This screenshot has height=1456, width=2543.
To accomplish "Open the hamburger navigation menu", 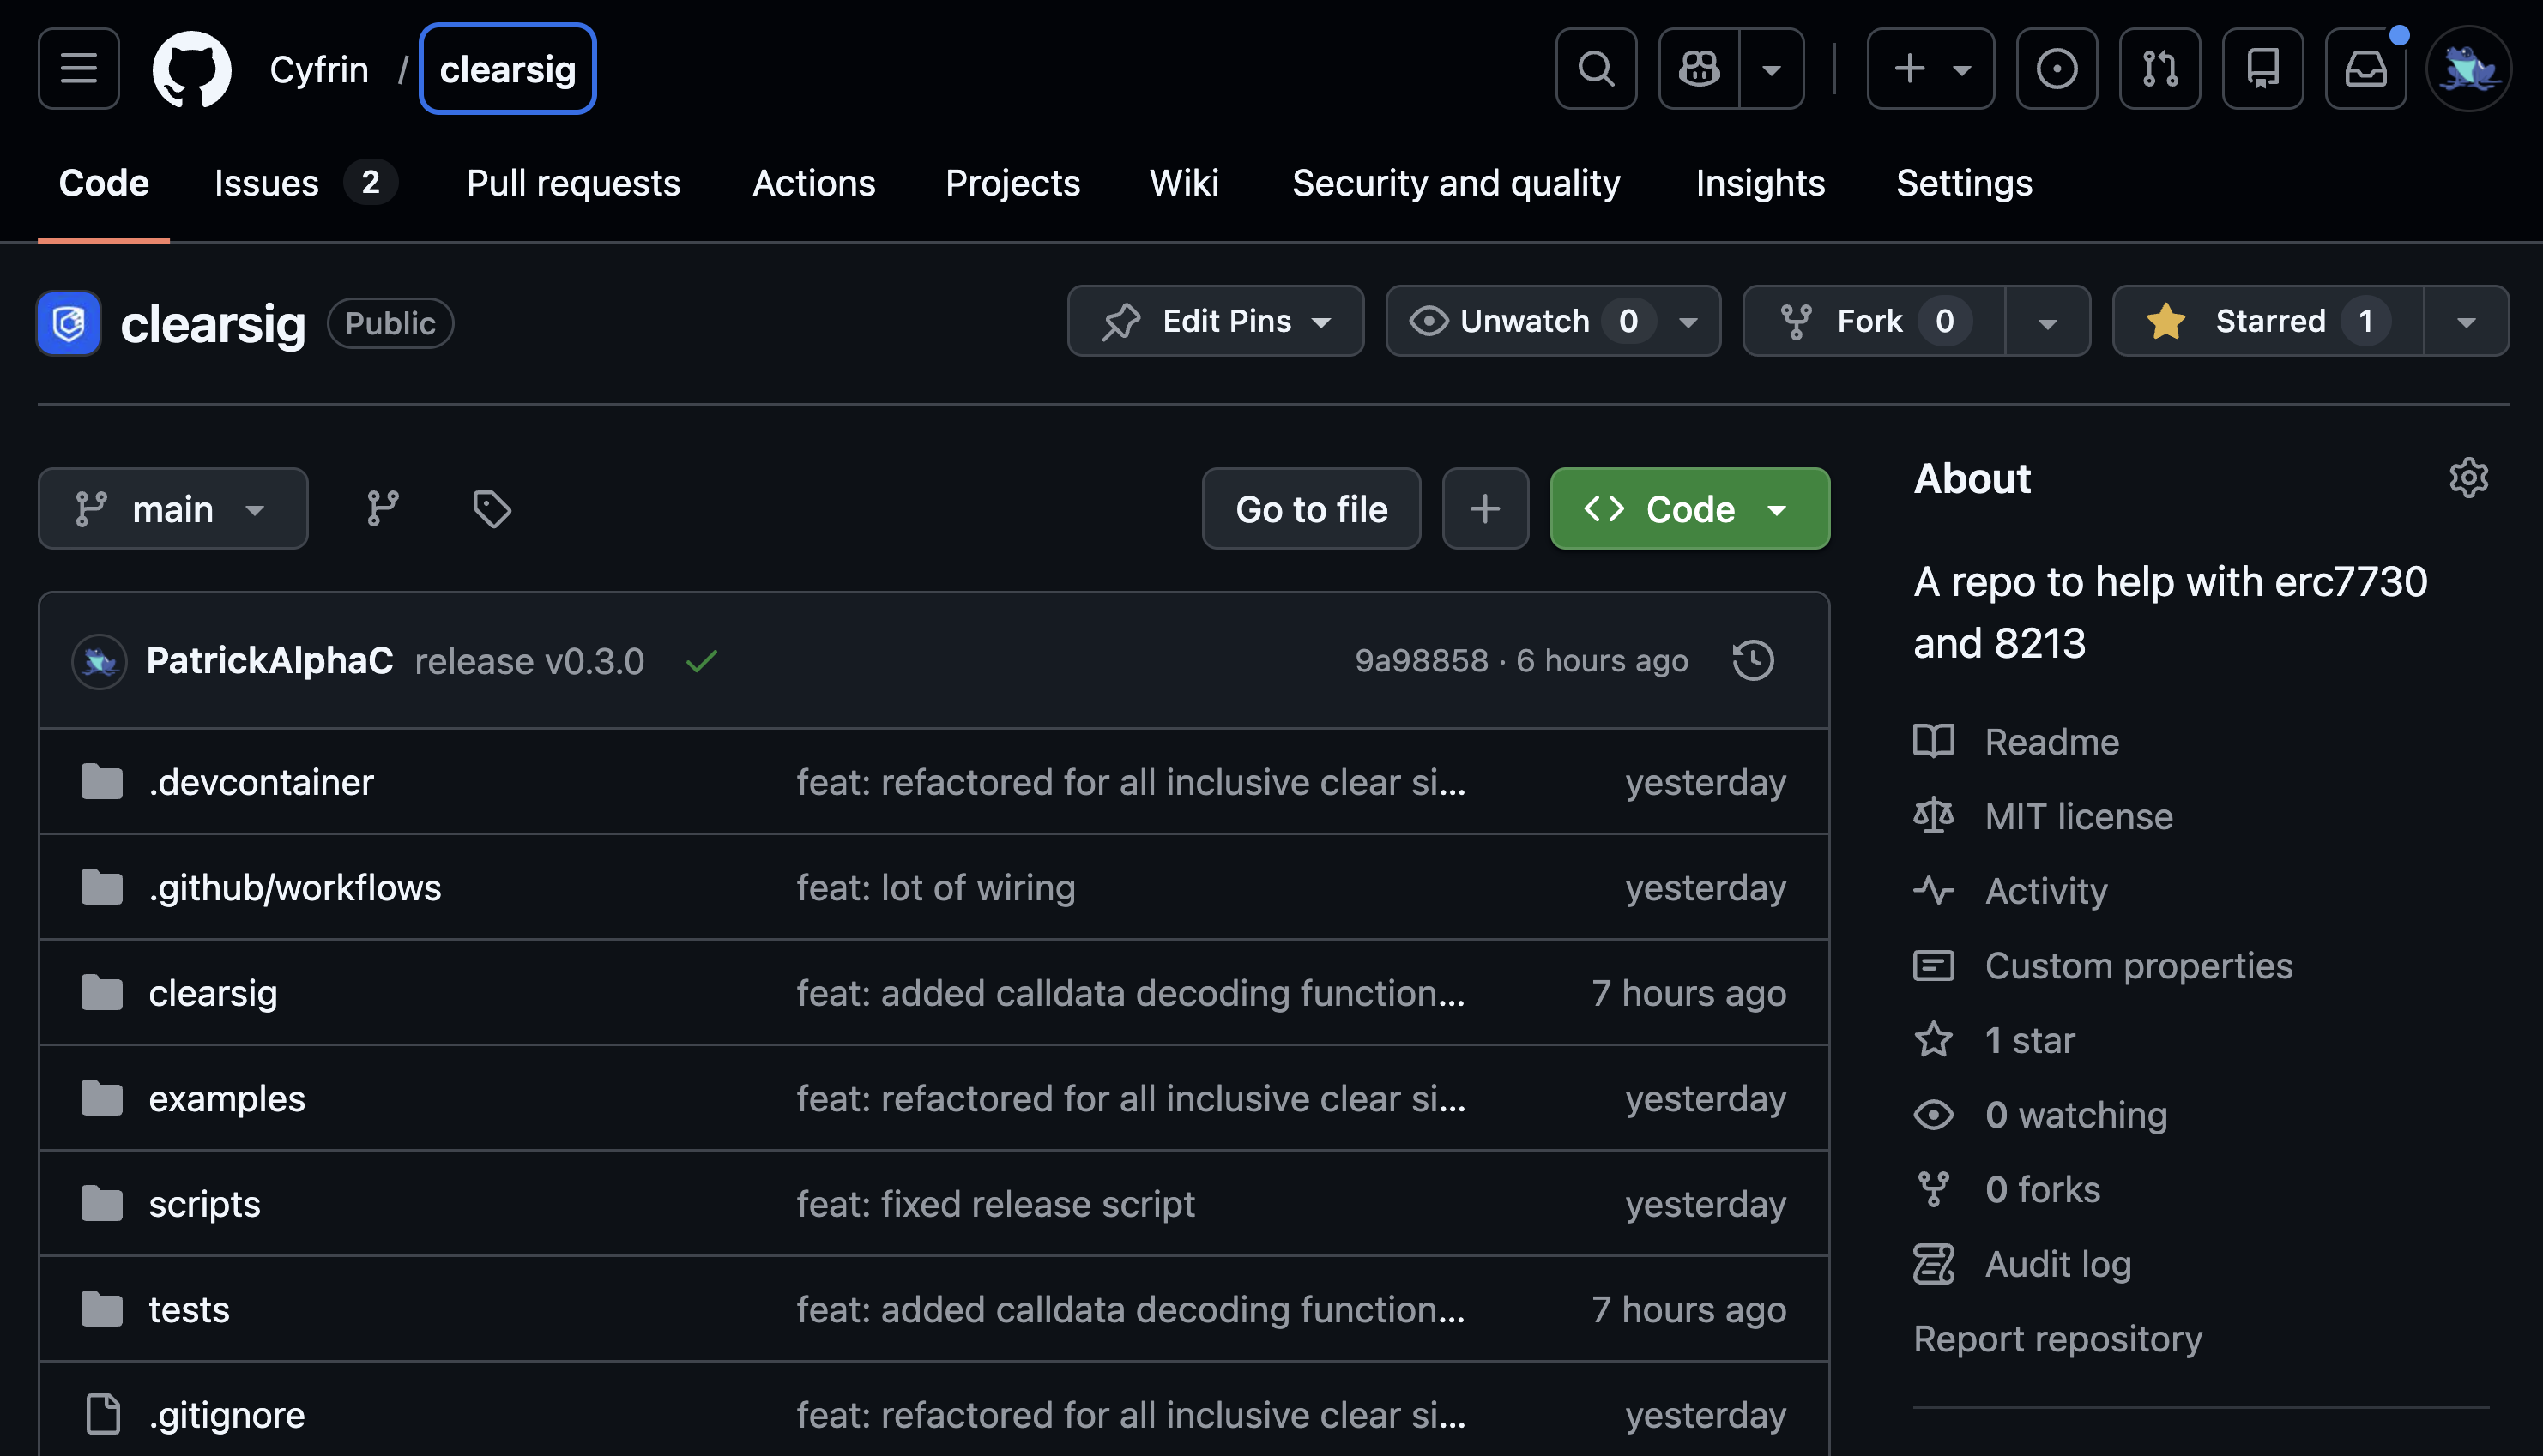I will tap(78, 69).
